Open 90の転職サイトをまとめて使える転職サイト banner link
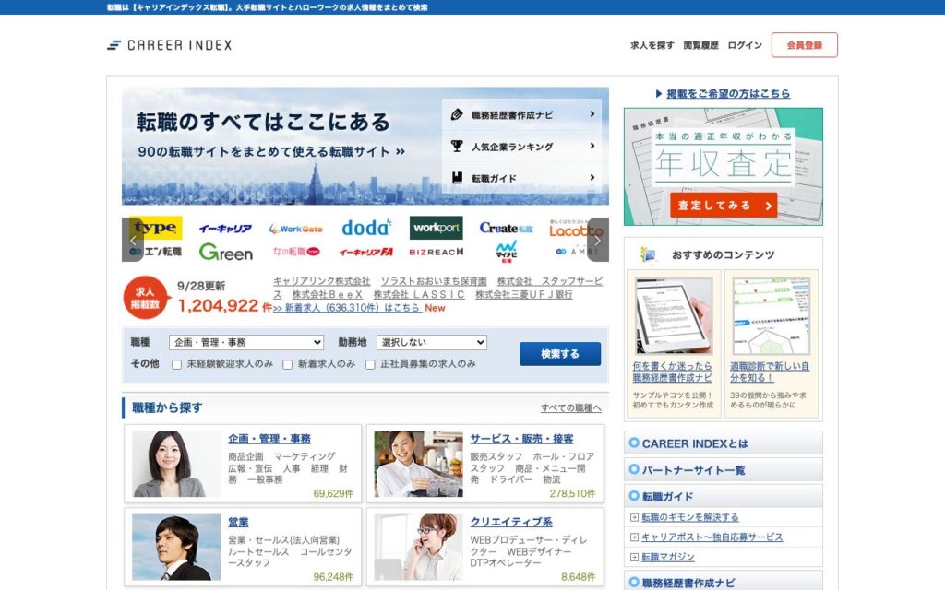This screenshot has height=590, width=945. click(271, 152)
